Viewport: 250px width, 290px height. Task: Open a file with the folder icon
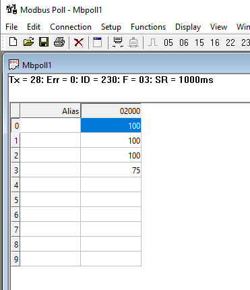coord(28,42)
